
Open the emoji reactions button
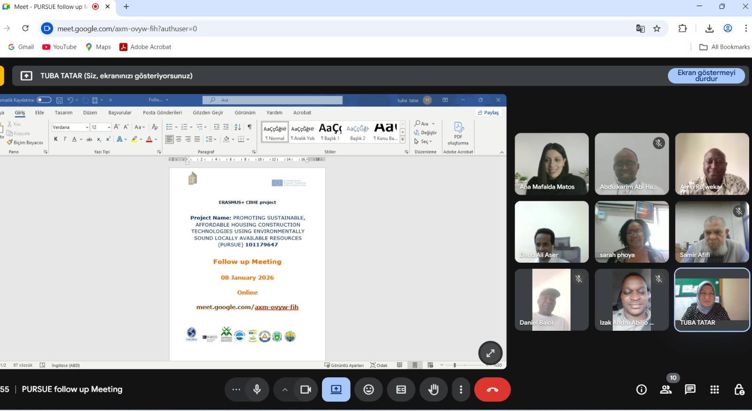[x=369, y=389]
